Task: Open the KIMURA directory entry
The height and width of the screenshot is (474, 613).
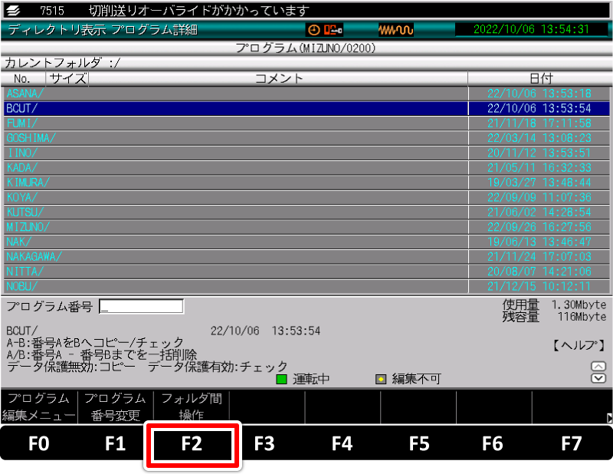Action: 230,182
